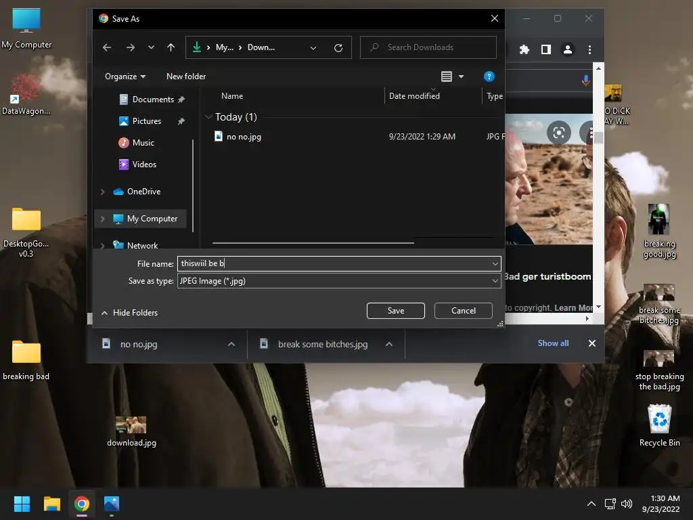Select DataWagon desktop shortcut

coord(26,95)
